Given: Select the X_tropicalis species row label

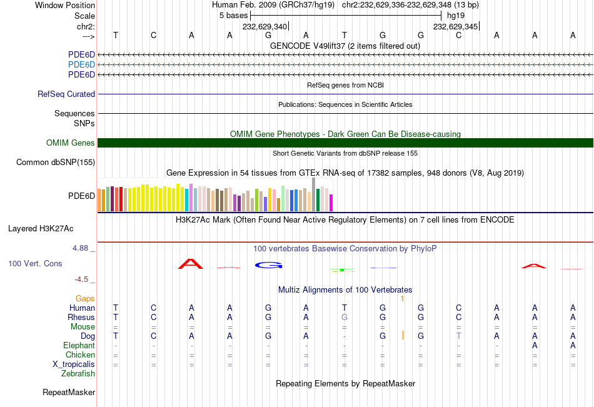Looking at the screenshot, I should 74,364.
